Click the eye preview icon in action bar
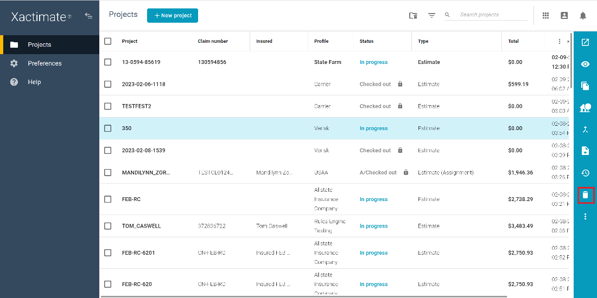The width and height of the screenshot is (597, 298). pos(585,64)
